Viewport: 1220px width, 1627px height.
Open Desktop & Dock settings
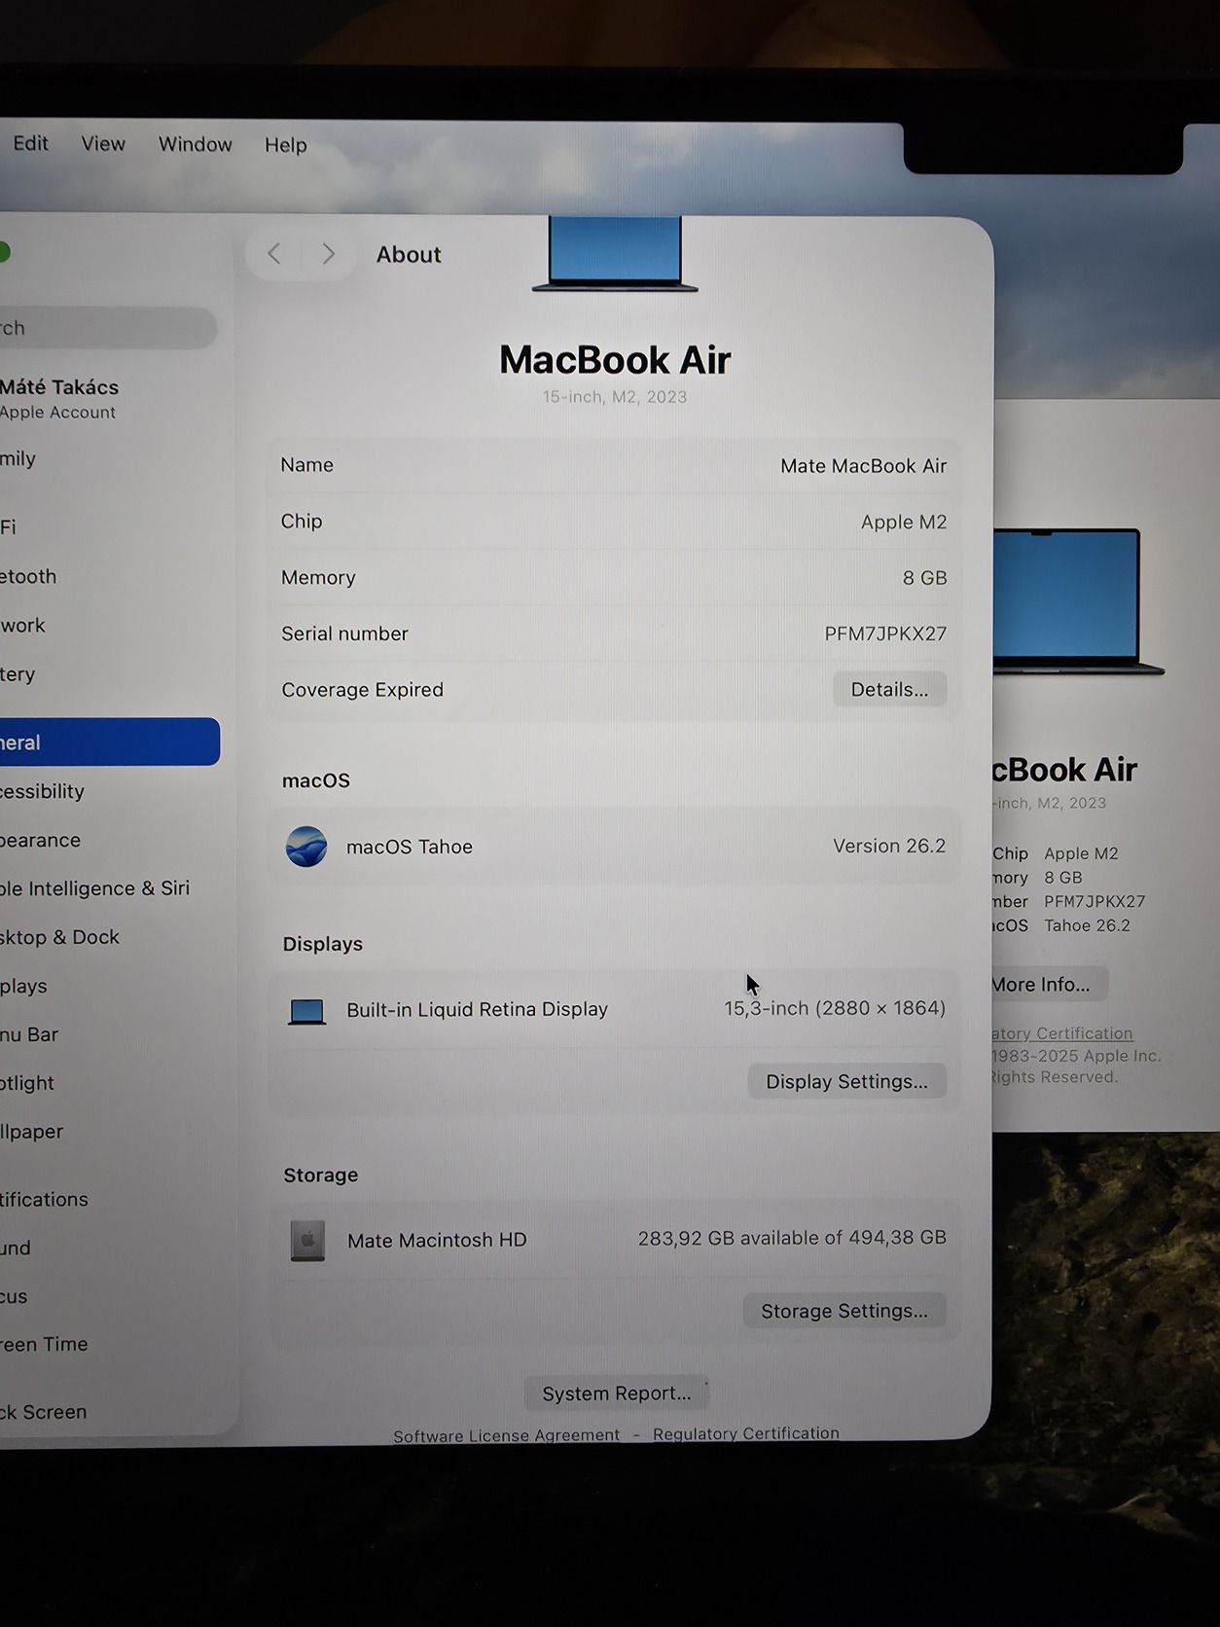(x=60, y=937)
